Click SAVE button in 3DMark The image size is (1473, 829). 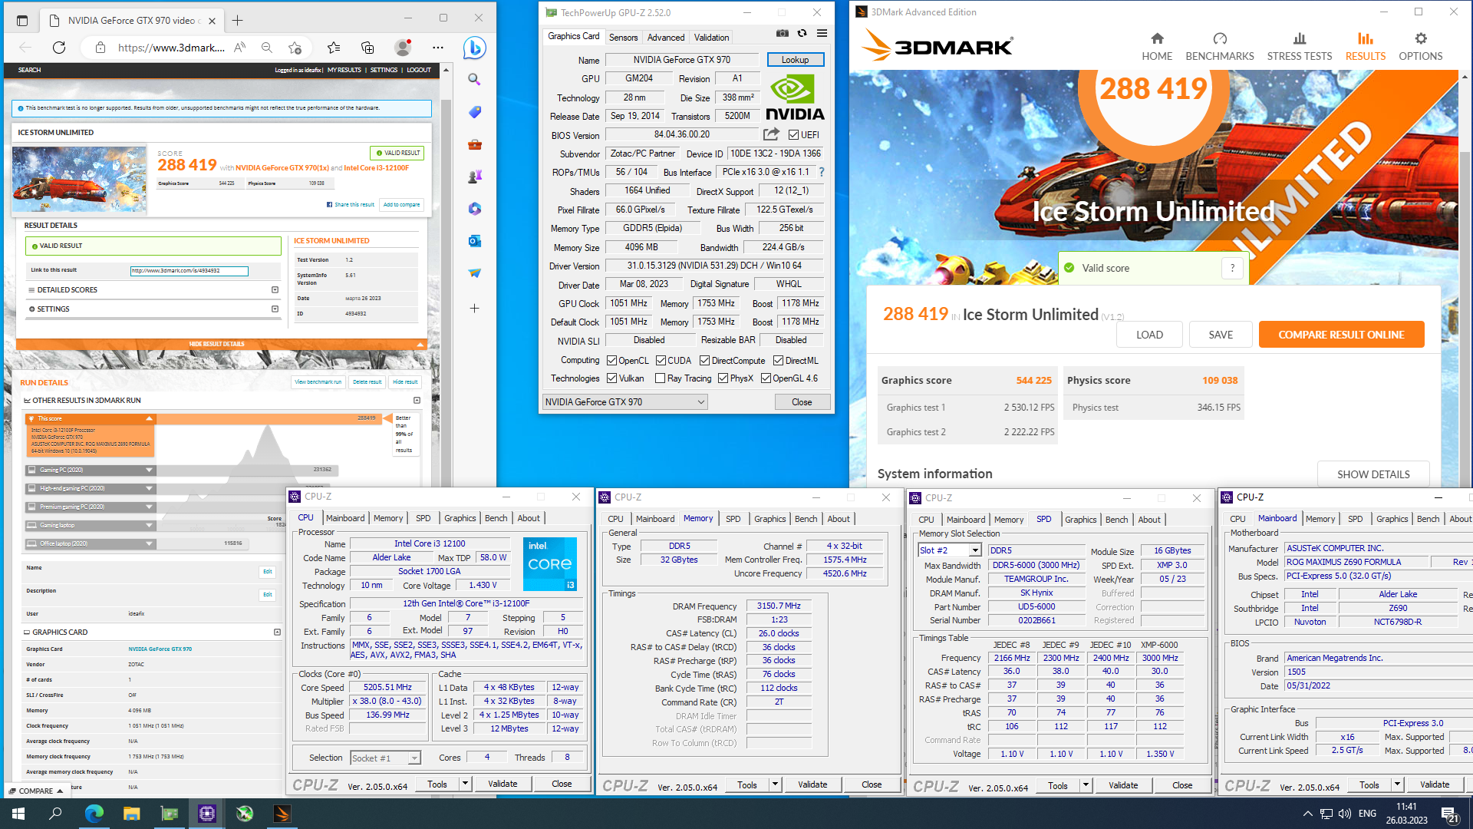pos(1221,335)
